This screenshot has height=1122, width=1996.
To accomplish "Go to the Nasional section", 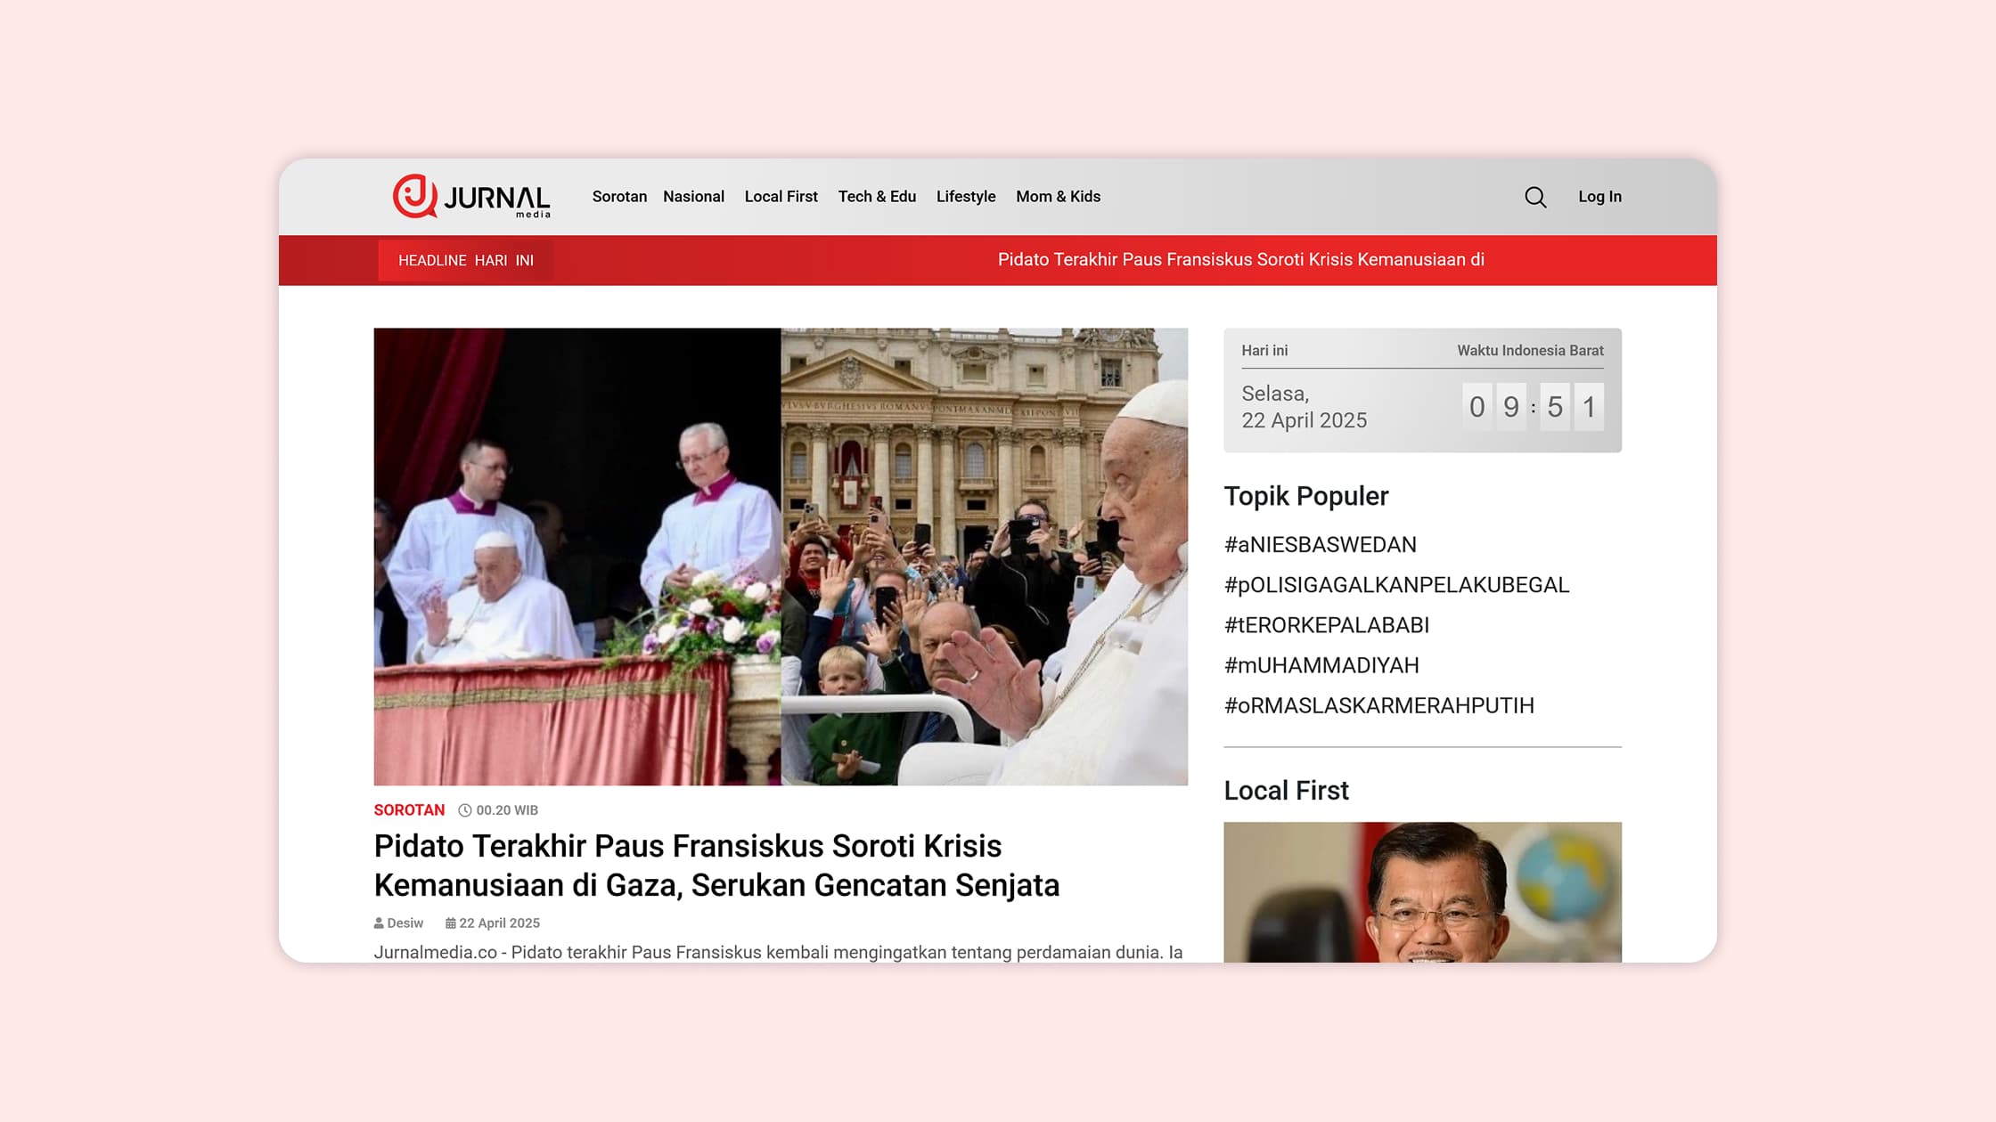I will [693, 197].
